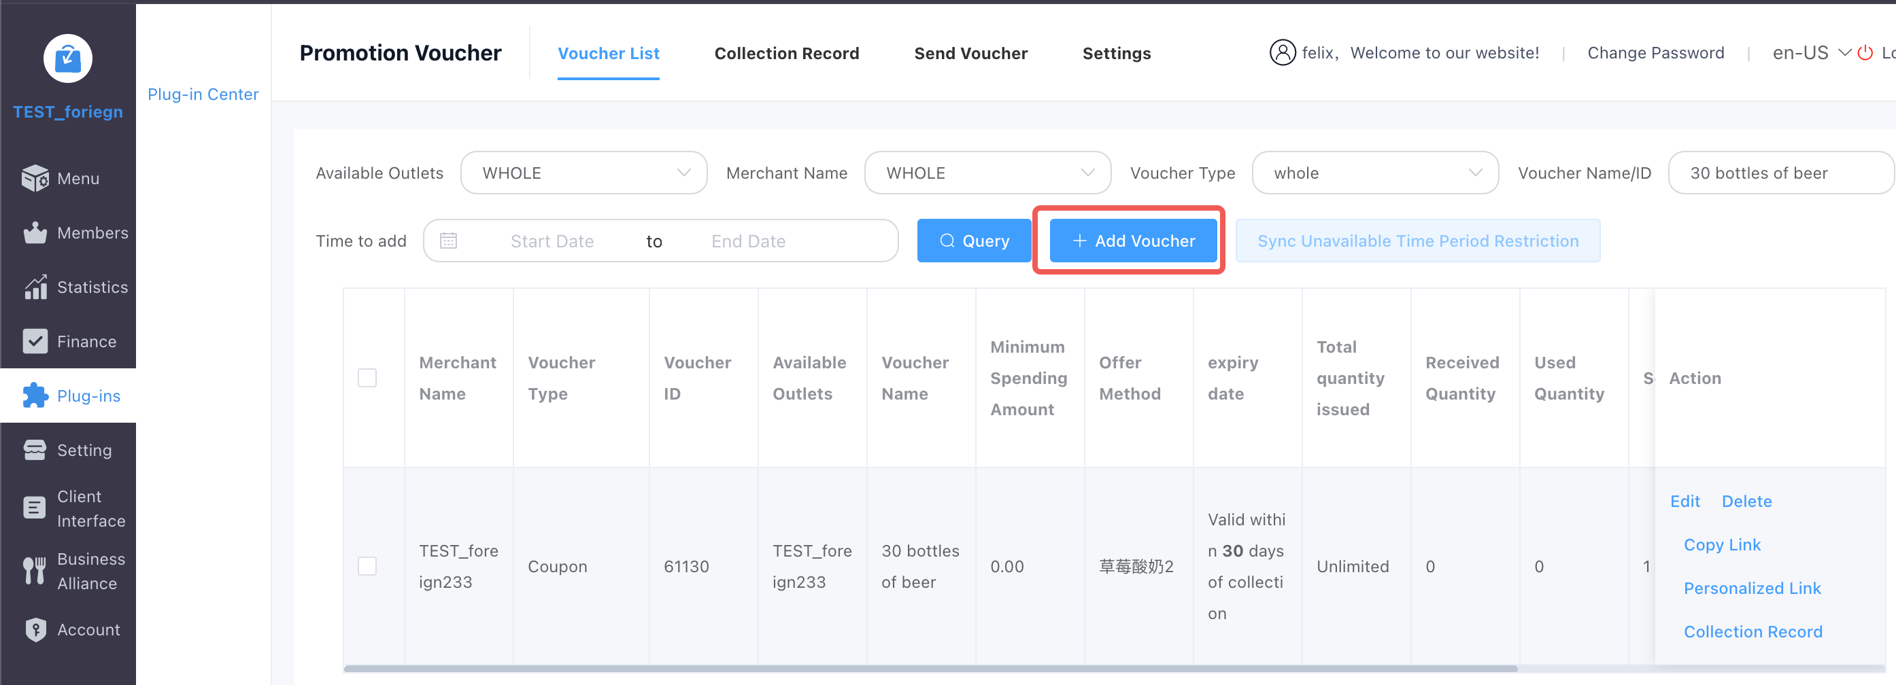This screenshot has height=685, width=1896.
Task: Open the Send Voucher tab
Action: [x=970, y=54]
